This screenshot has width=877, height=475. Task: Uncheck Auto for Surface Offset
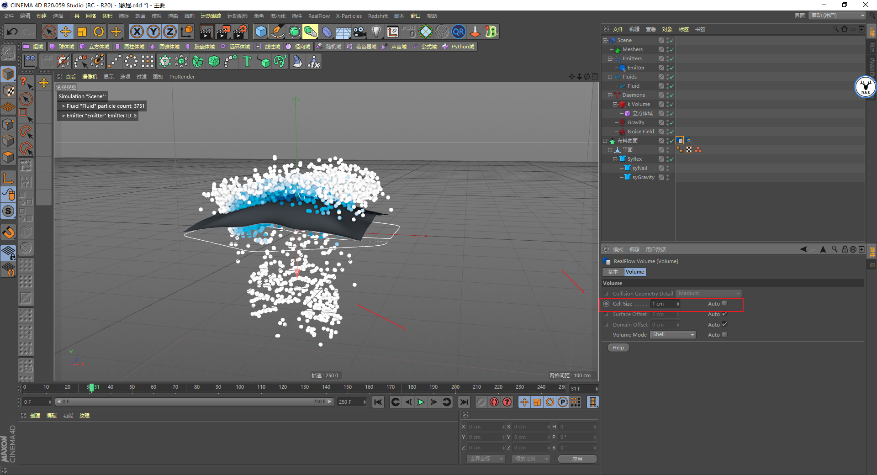(x=724, y=314)
